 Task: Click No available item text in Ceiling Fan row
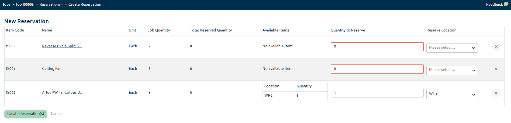click(277, 68)
